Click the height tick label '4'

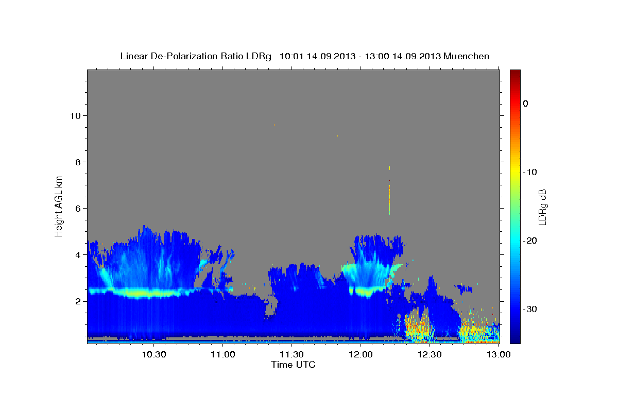click(79, 254)
